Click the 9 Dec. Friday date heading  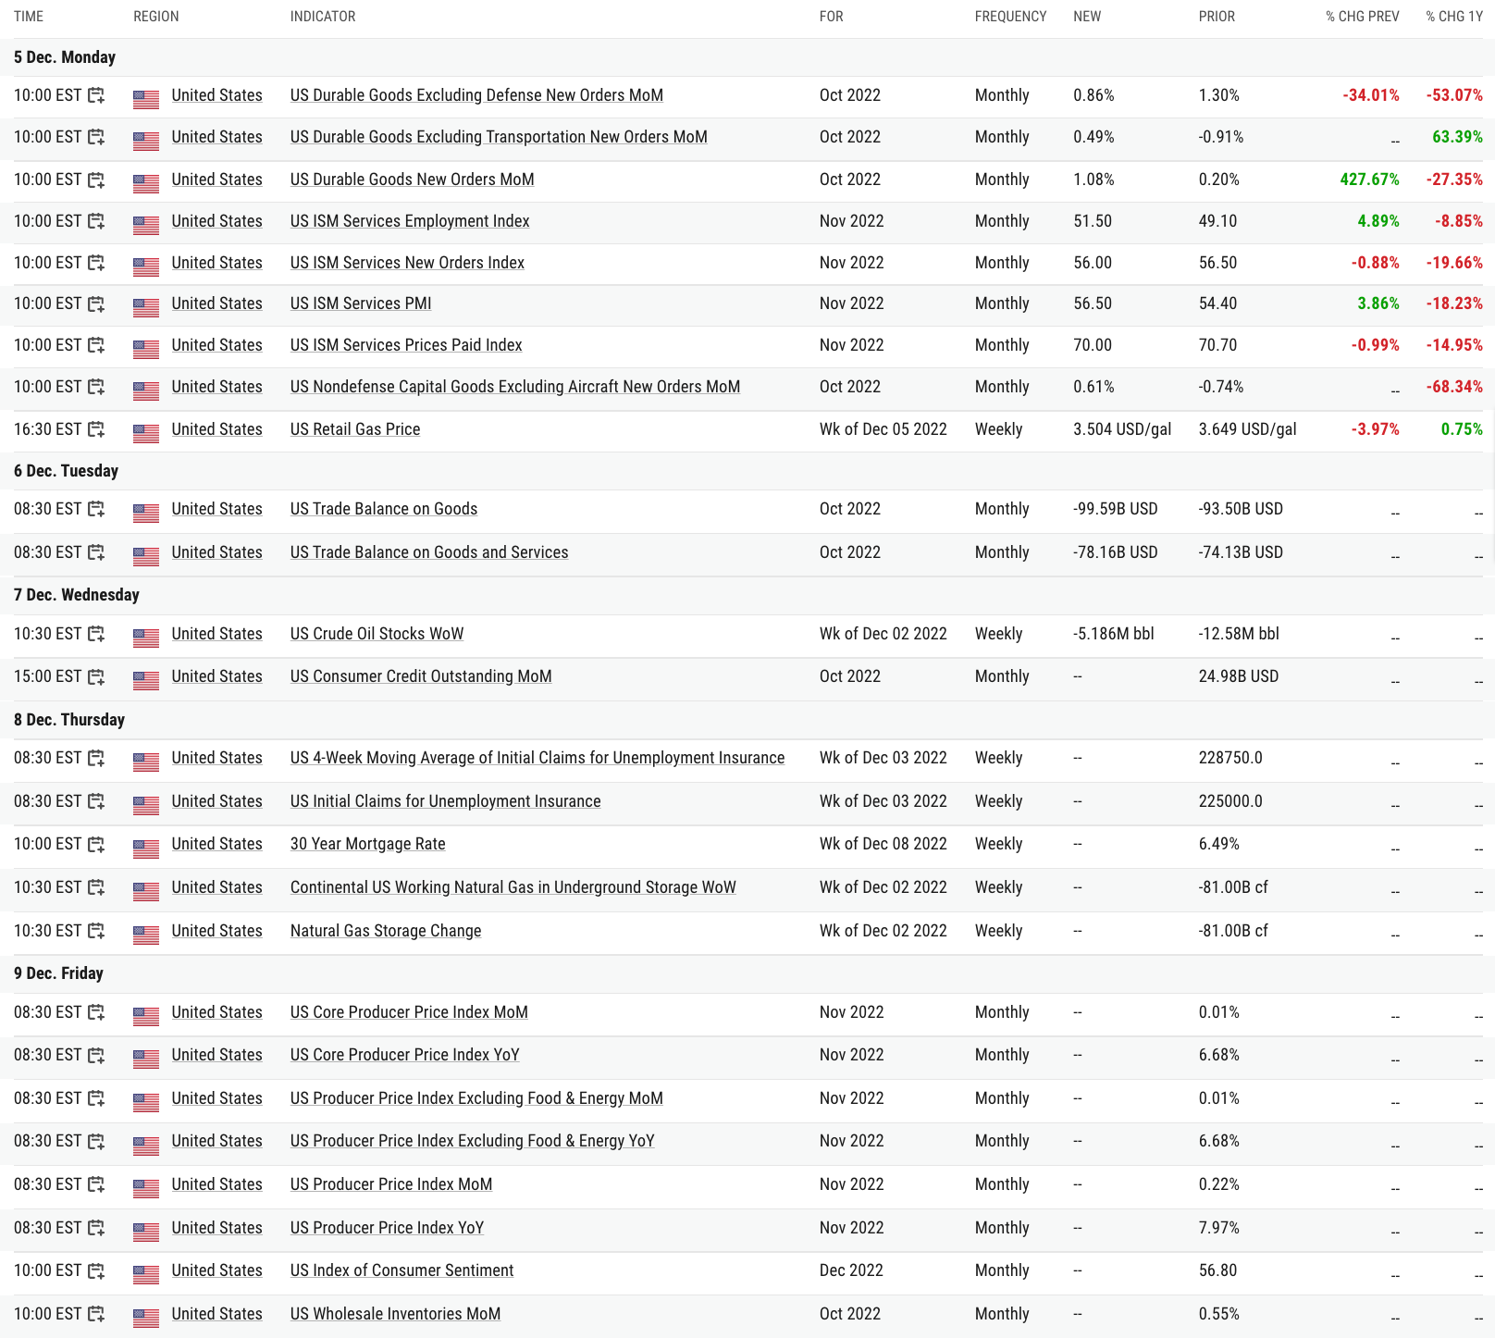point(58,973)
